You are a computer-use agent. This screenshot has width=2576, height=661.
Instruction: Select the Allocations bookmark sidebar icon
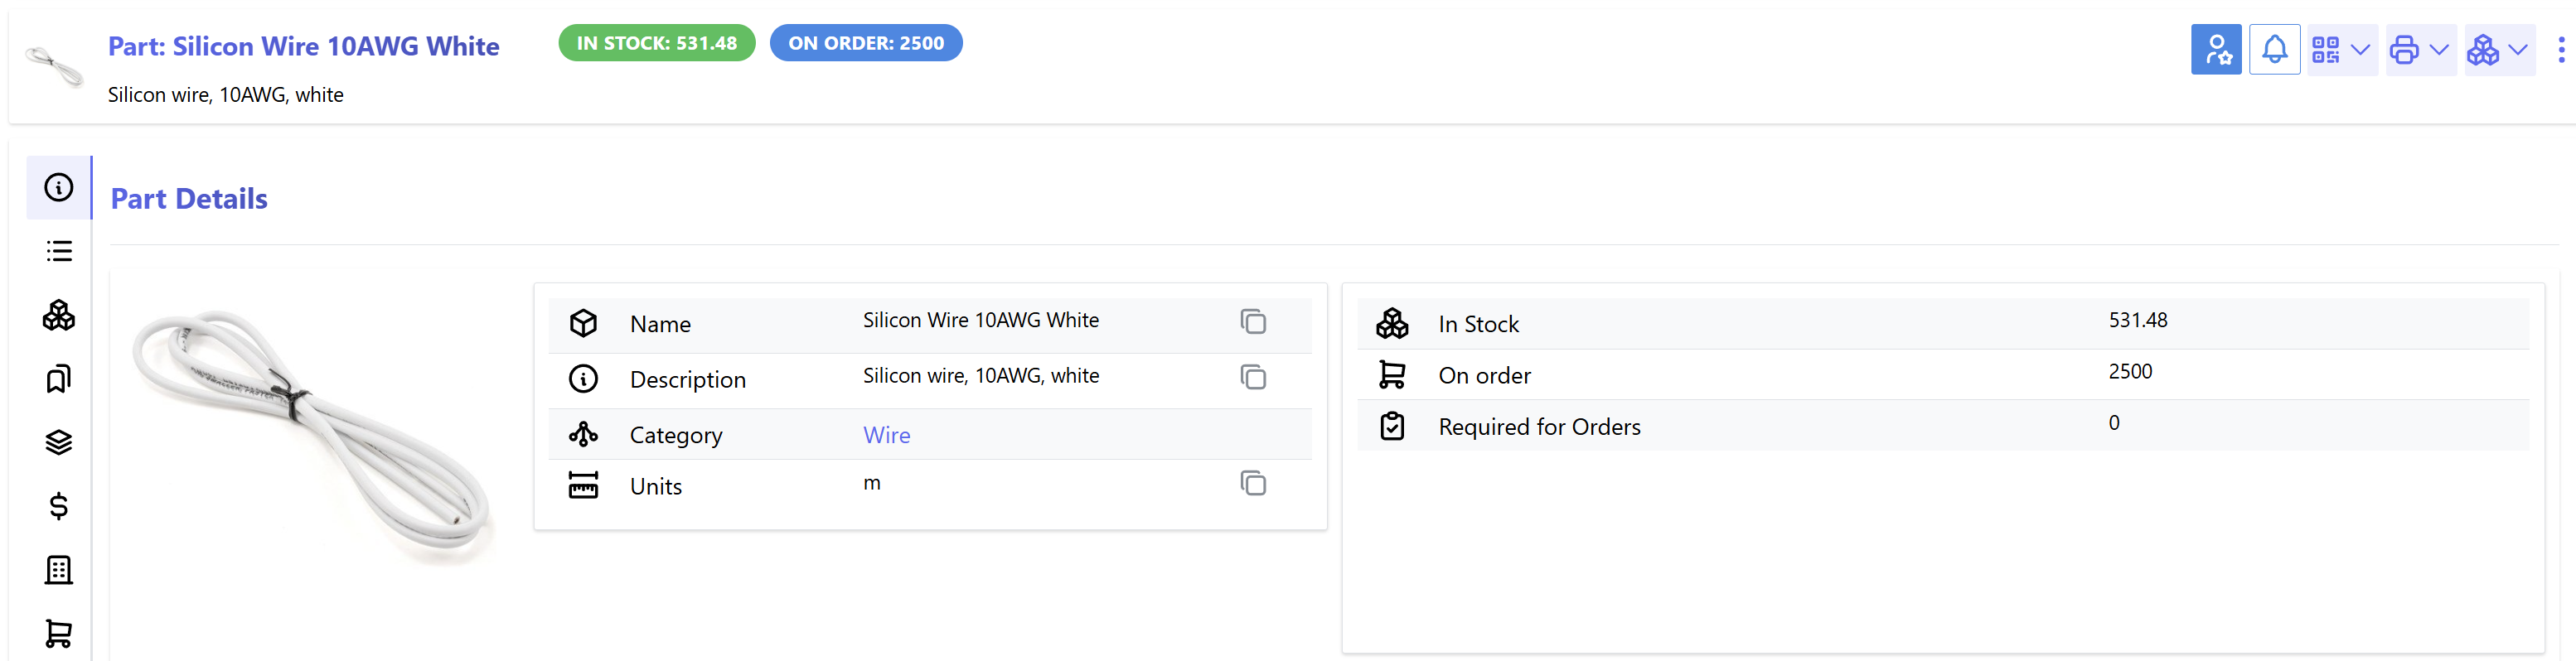[x=59, y=379]
